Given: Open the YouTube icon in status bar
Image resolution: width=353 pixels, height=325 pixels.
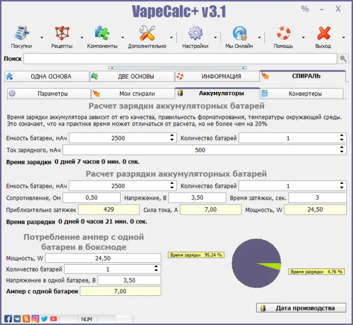Looking at the screenshot, I should [54, 319].
